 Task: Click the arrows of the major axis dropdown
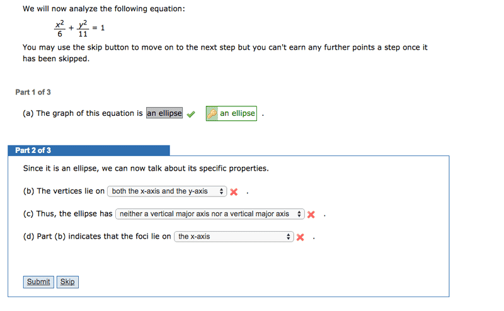(299, 214)
